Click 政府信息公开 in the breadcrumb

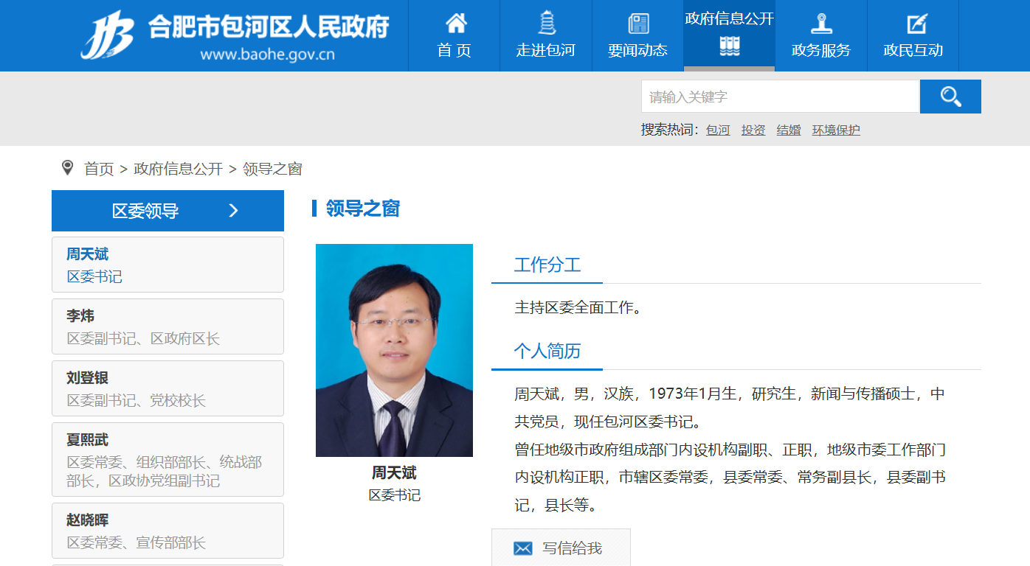click(178, 169)
